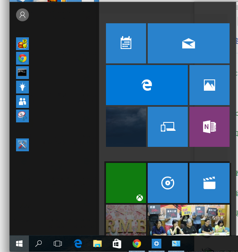Open the hammer and wrench tools icon

point(22,145)
